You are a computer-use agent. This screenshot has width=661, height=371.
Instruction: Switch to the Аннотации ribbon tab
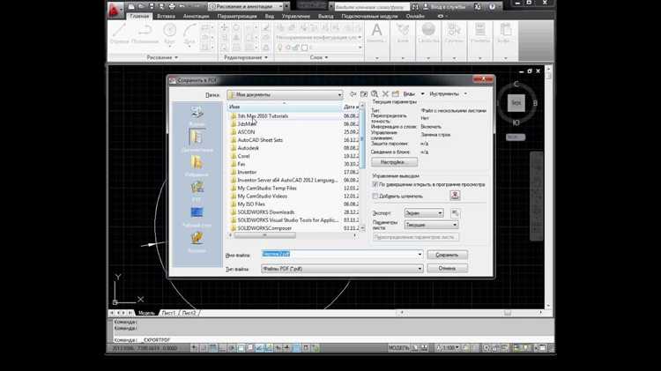coord(196,16)
